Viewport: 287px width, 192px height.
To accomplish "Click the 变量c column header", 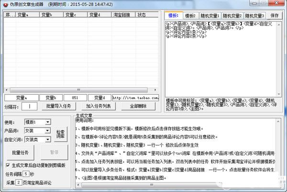I will [x=76, y=15].
